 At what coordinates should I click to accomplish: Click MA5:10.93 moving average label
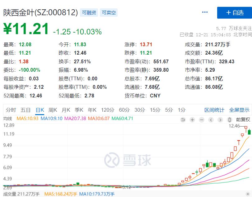(27, 119)
